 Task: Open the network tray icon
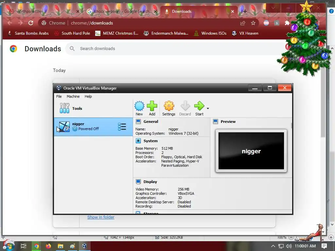coord(281,246)
